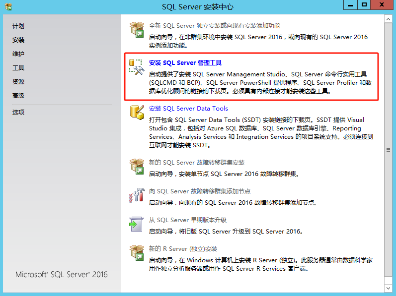The height and width of the screenshot is (296, 396).
Task: Open the 安装 SQL Server Data Tools link
Action: click(188, 109)
